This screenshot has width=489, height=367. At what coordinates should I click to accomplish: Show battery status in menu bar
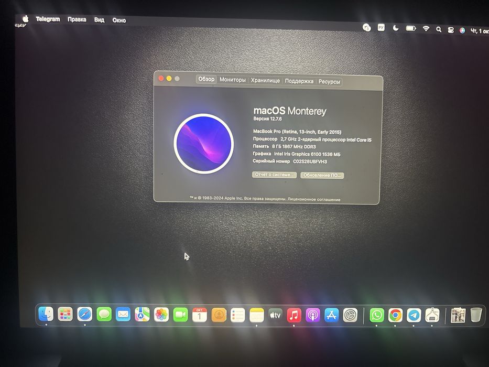[411, 28]
